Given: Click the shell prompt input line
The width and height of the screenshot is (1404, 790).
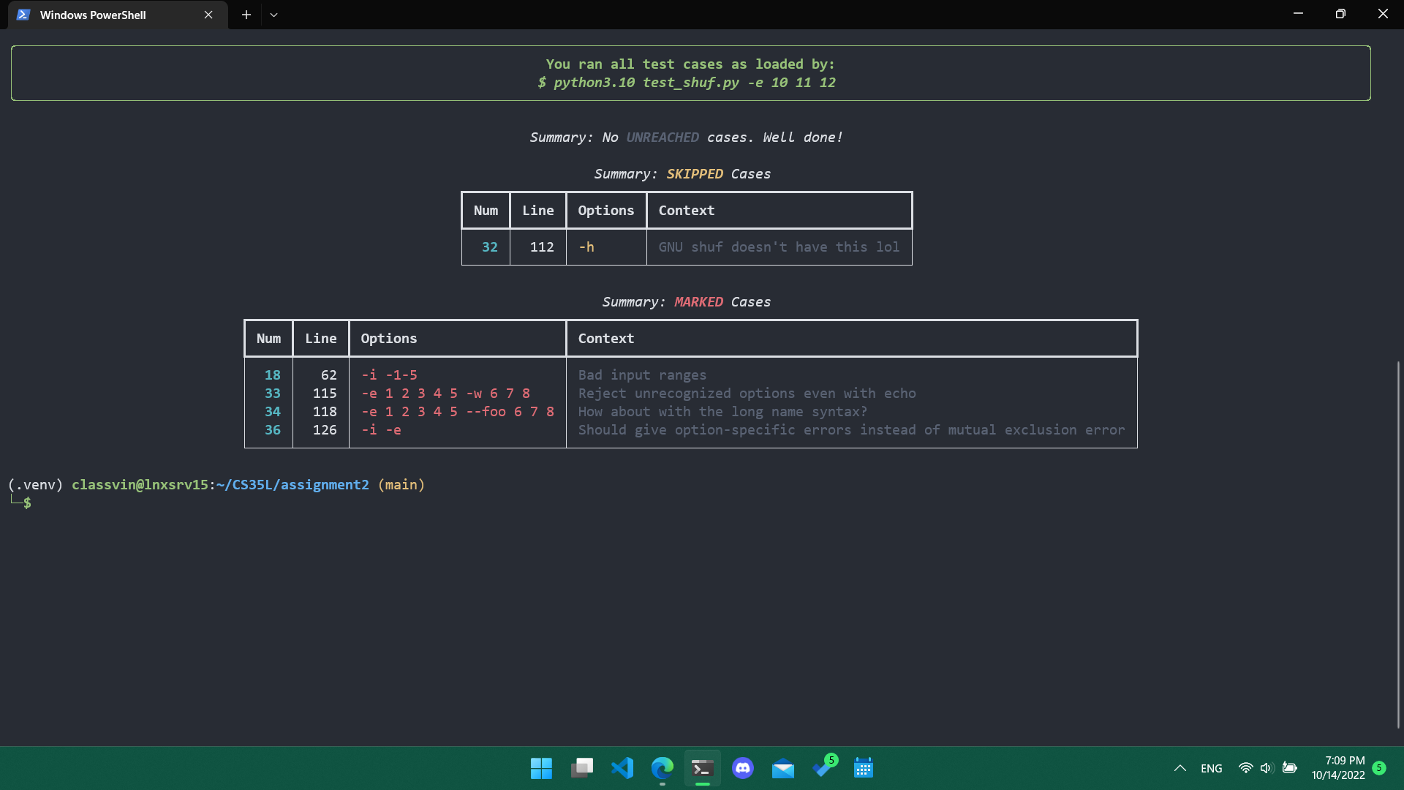Looking at the screenshot, I should pos(219,503).
